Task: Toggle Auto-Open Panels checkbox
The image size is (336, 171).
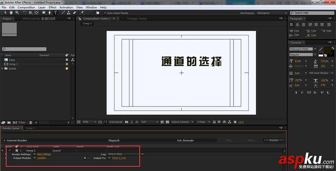Action: click(105, 13)
